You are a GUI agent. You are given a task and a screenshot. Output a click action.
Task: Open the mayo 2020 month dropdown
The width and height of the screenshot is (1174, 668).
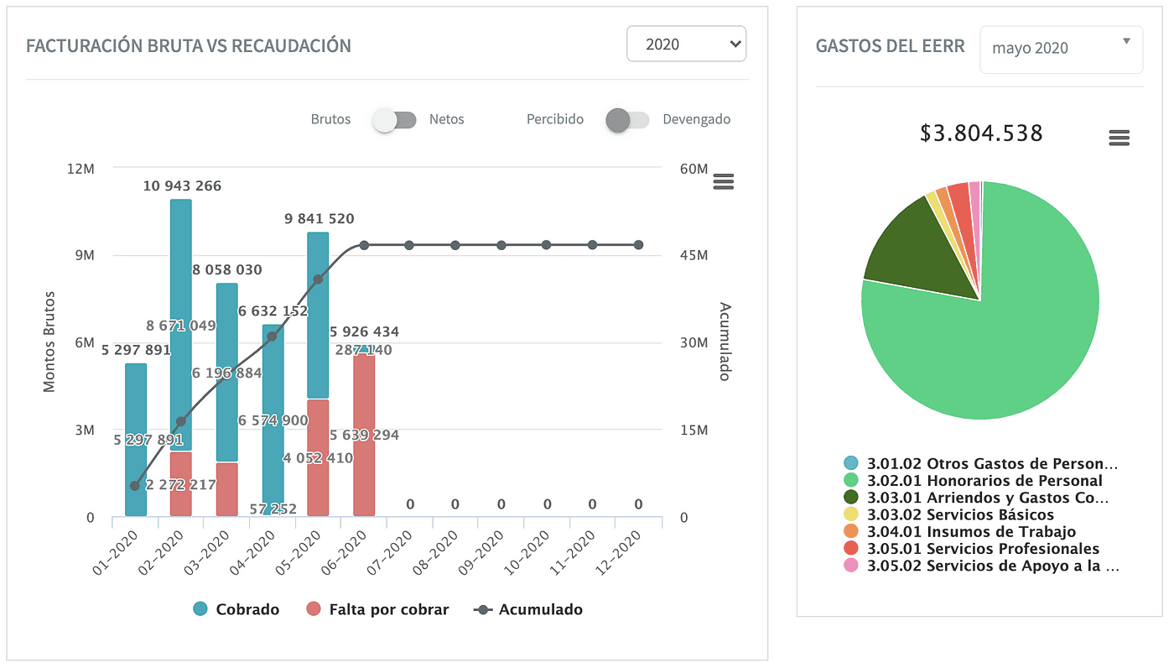point(1061,48)
